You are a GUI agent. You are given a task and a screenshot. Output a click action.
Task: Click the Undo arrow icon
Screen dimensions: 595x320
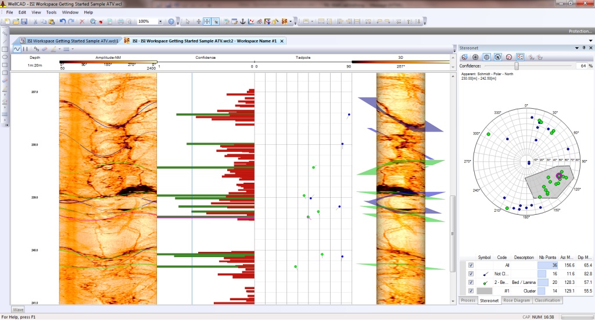[x=62, y=22]
